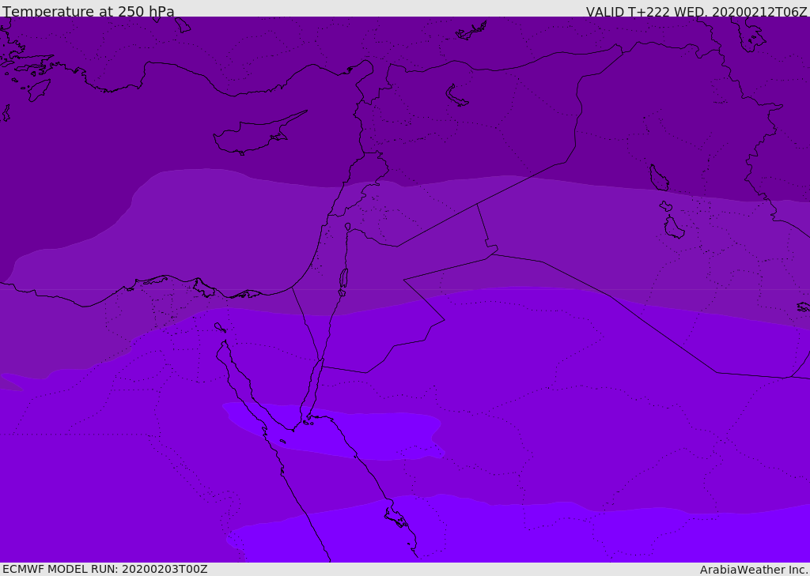
Task: Select the Dead Sea outline
Action: click(x=343, y=279)
